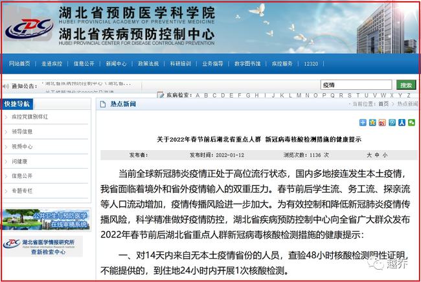Click the 快捷导航 panel header
The height and width of the screenshot is (282, 421).
(17, 104)
